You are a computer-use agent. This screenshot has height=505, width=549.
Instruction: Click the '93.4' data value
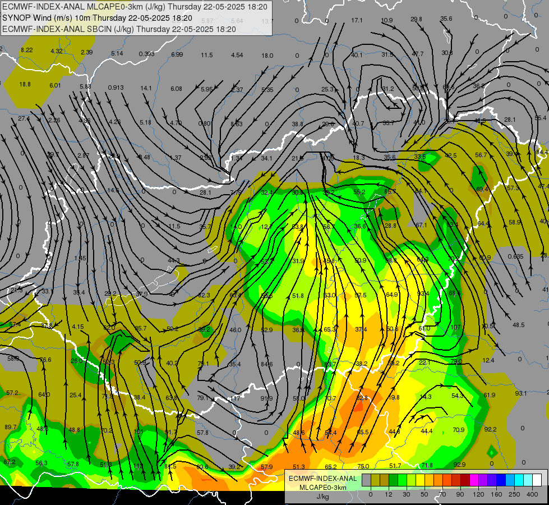click(x=423, y=293)
